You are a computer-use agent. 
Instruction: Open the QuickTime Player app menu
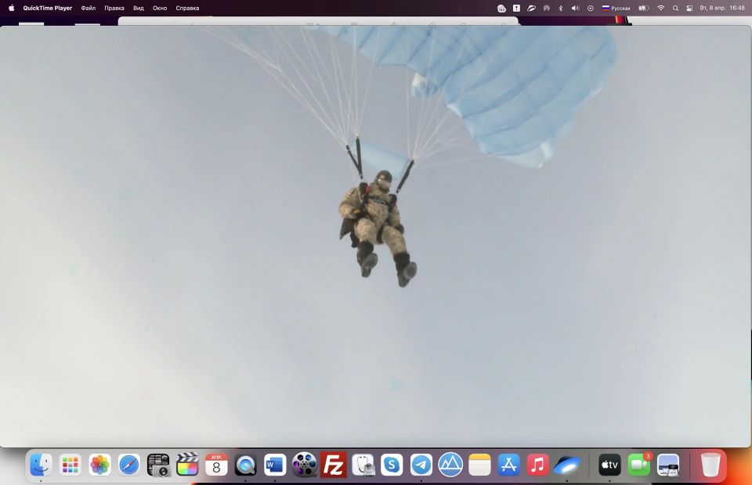click(x=48, y=8)
